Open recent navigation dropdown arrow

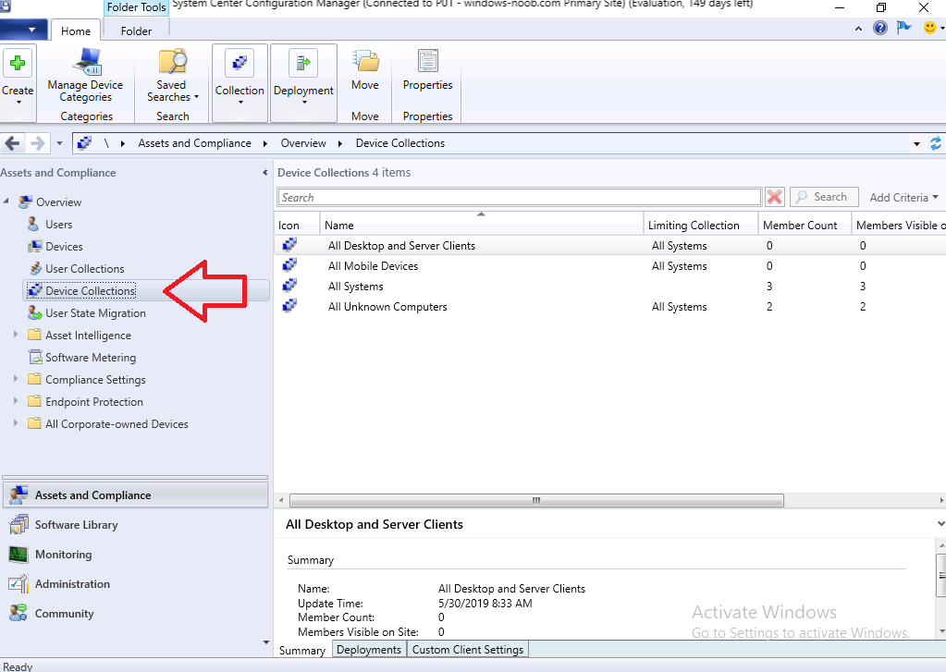[59, 143]
